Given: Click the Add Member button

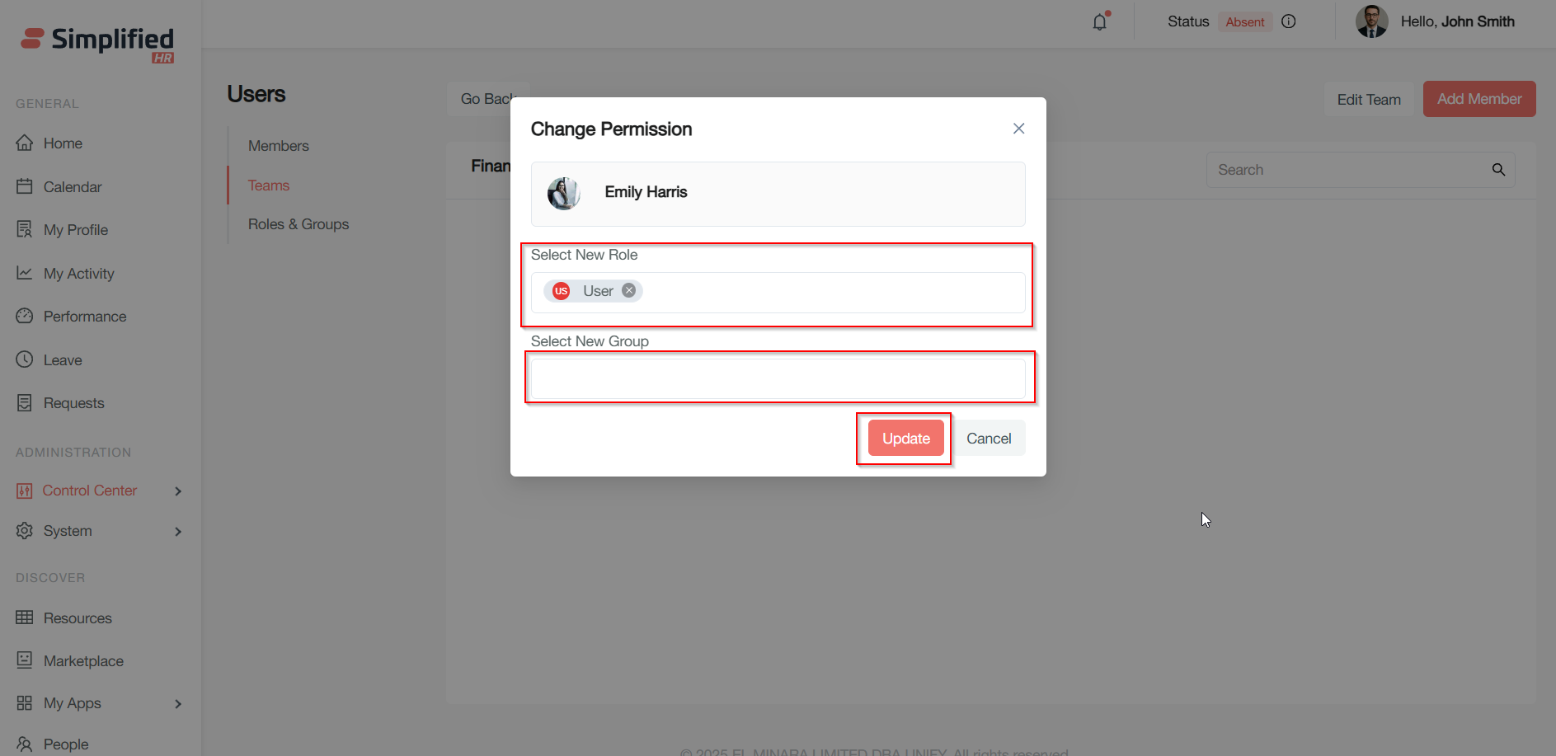Looking at the screenshot, I should click(1478, 99).
